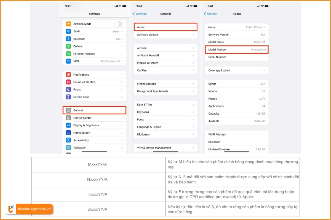Tap the highlighted Model Number row
The image size is (331, 220).
pyautogui.click(x=236, y=50)
